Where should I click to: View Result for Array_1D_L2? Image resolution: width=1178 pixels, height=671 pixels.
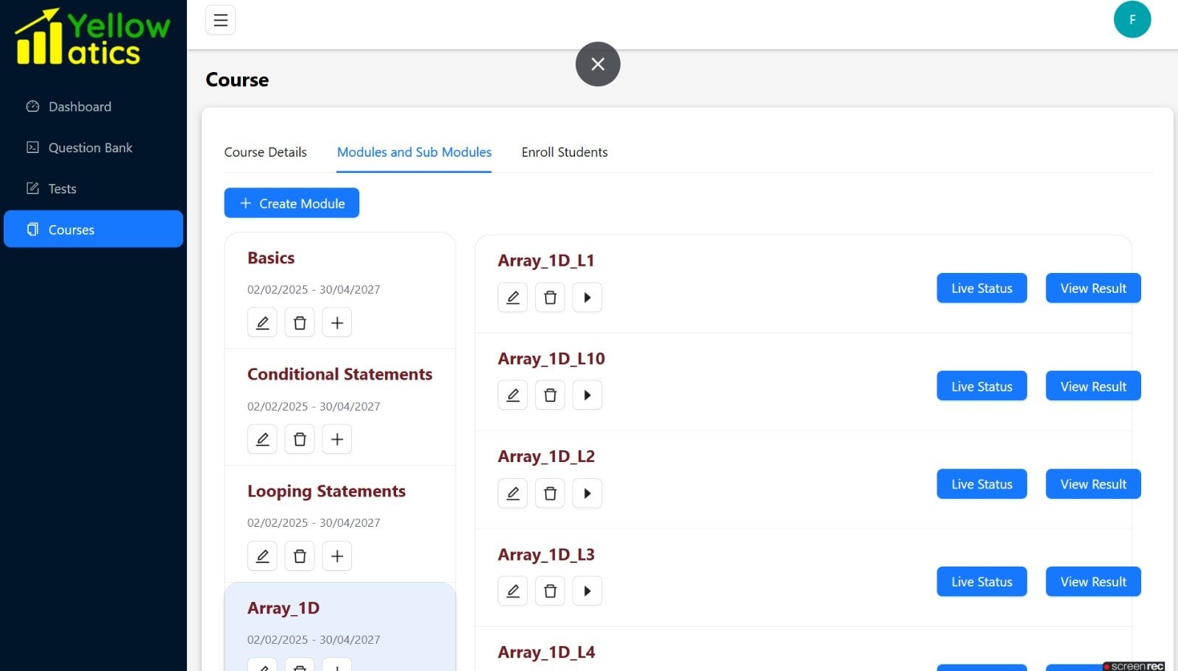1093,484
